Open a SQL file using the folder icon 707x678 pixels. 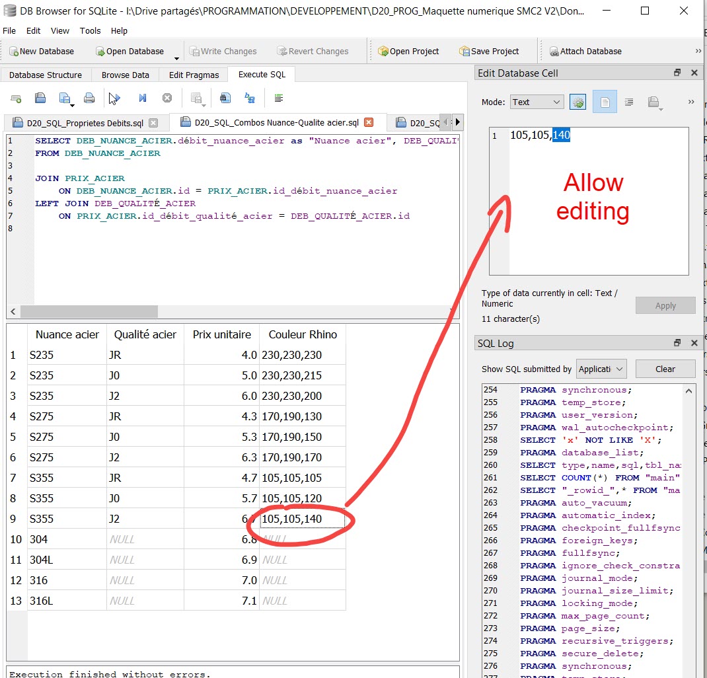[40, 97]
